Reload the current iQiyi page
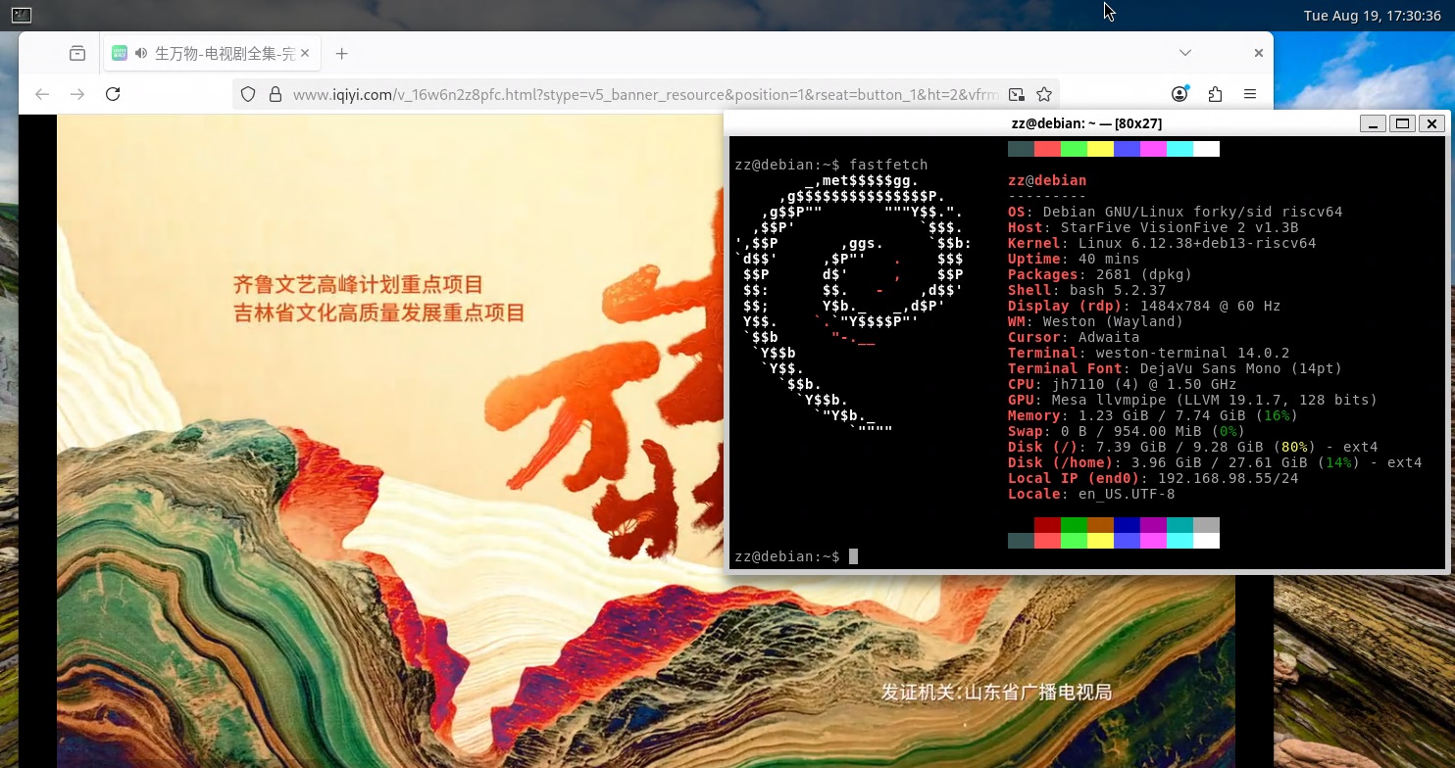 tap(113, 94)
